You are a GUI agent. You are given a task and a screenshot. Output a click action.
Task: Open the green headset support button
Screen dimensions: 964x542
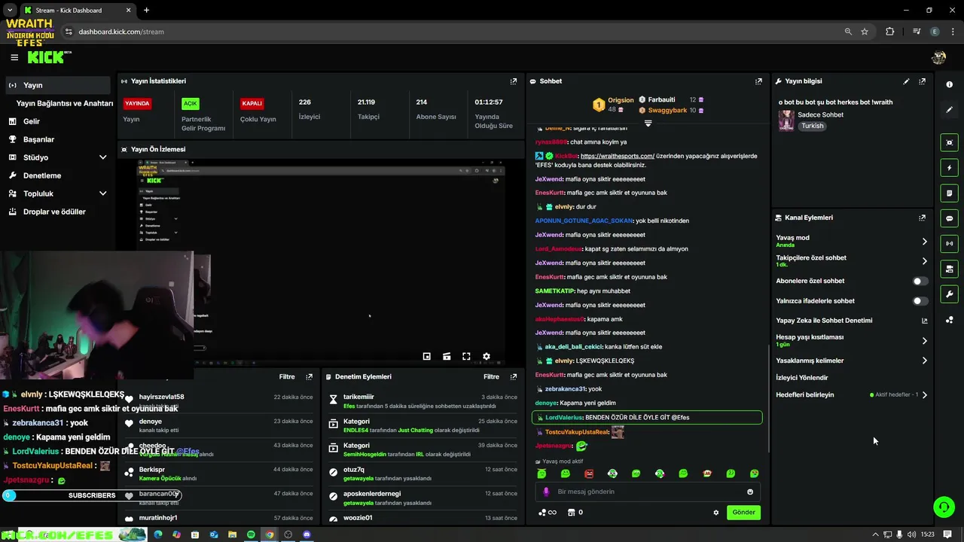944,507
